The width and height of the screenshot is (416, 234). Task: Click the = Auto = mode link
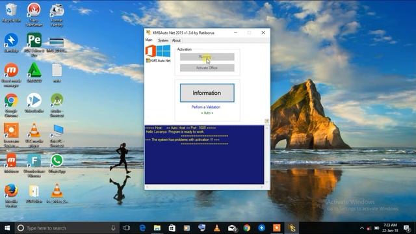(207, 113)
